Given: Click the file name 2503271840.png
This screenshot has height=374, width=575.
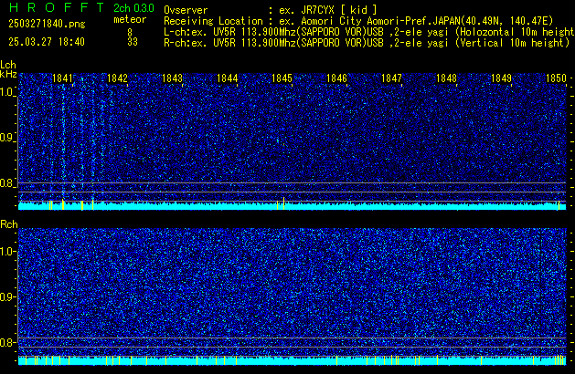Looking at the screenshot, I should point(47,24).
